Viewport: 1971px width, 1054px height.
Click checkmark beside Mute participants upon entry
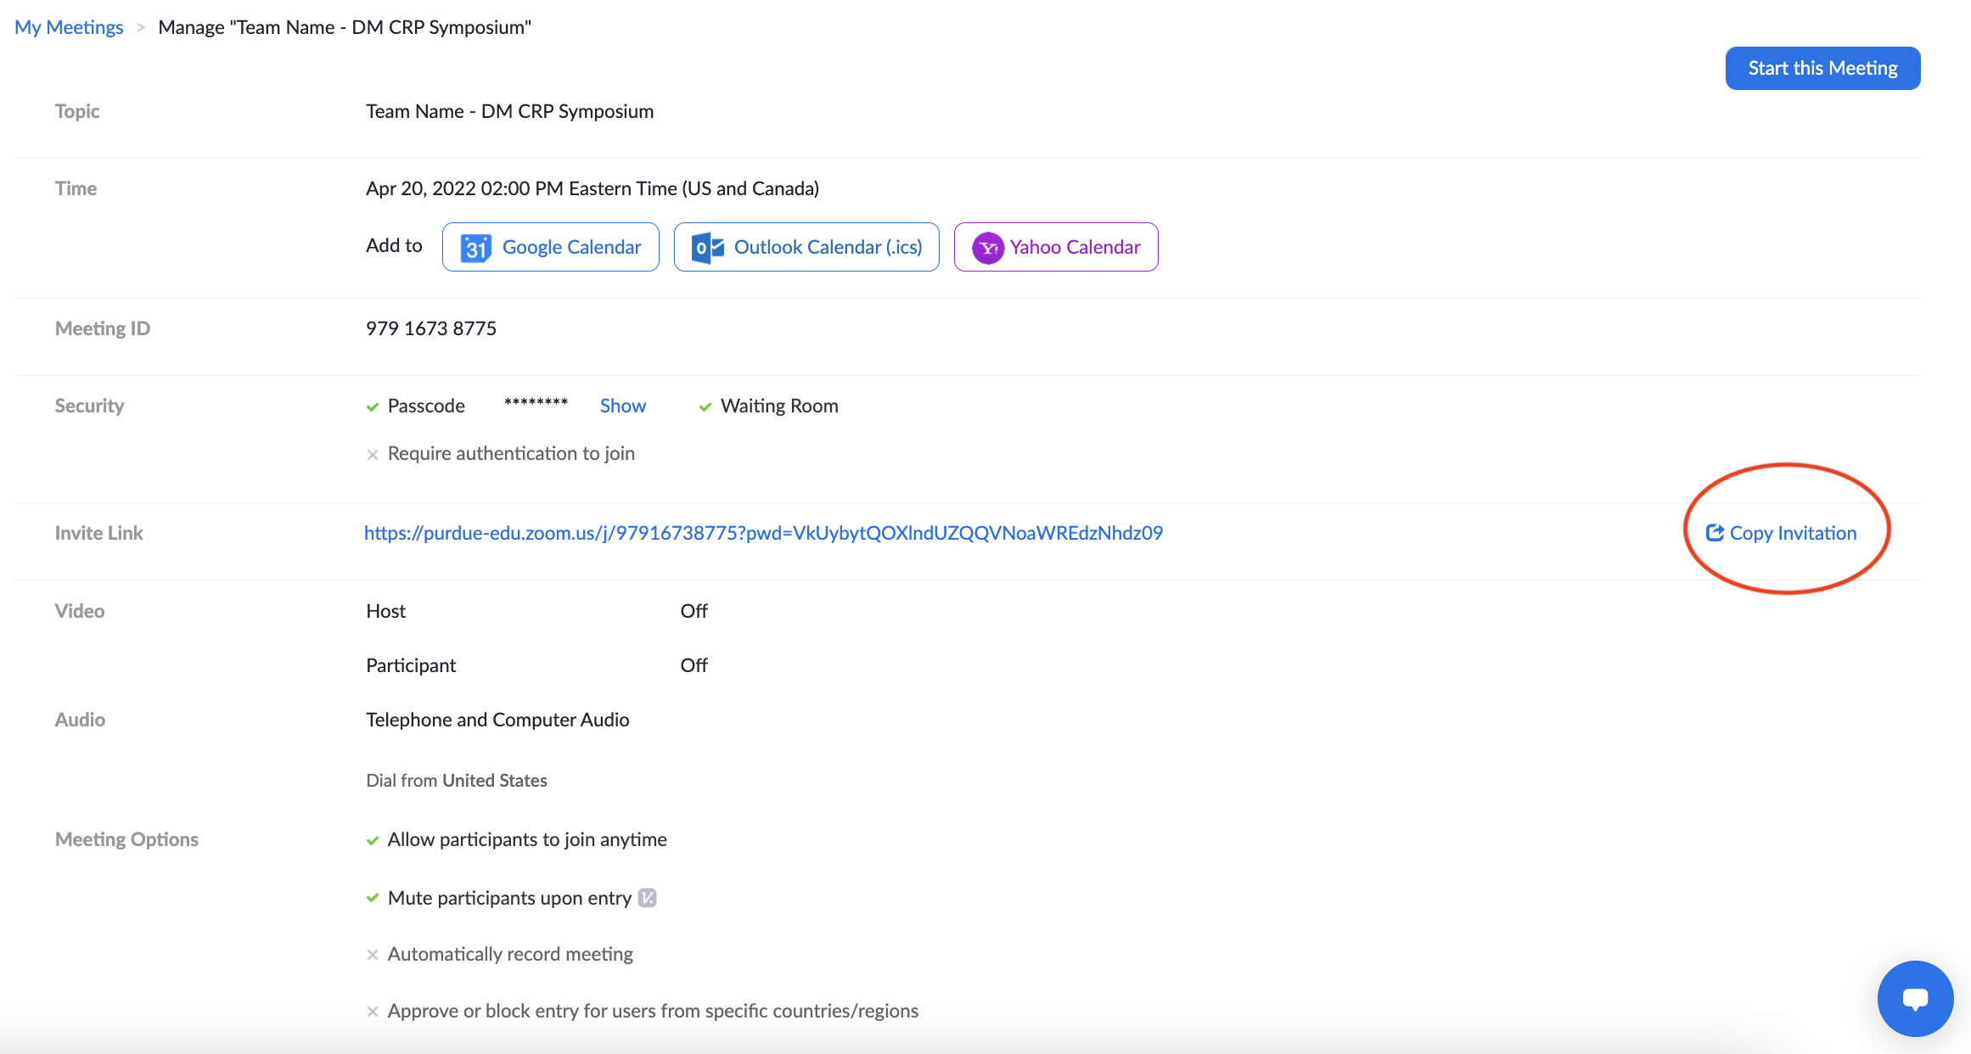coord(372,898)
